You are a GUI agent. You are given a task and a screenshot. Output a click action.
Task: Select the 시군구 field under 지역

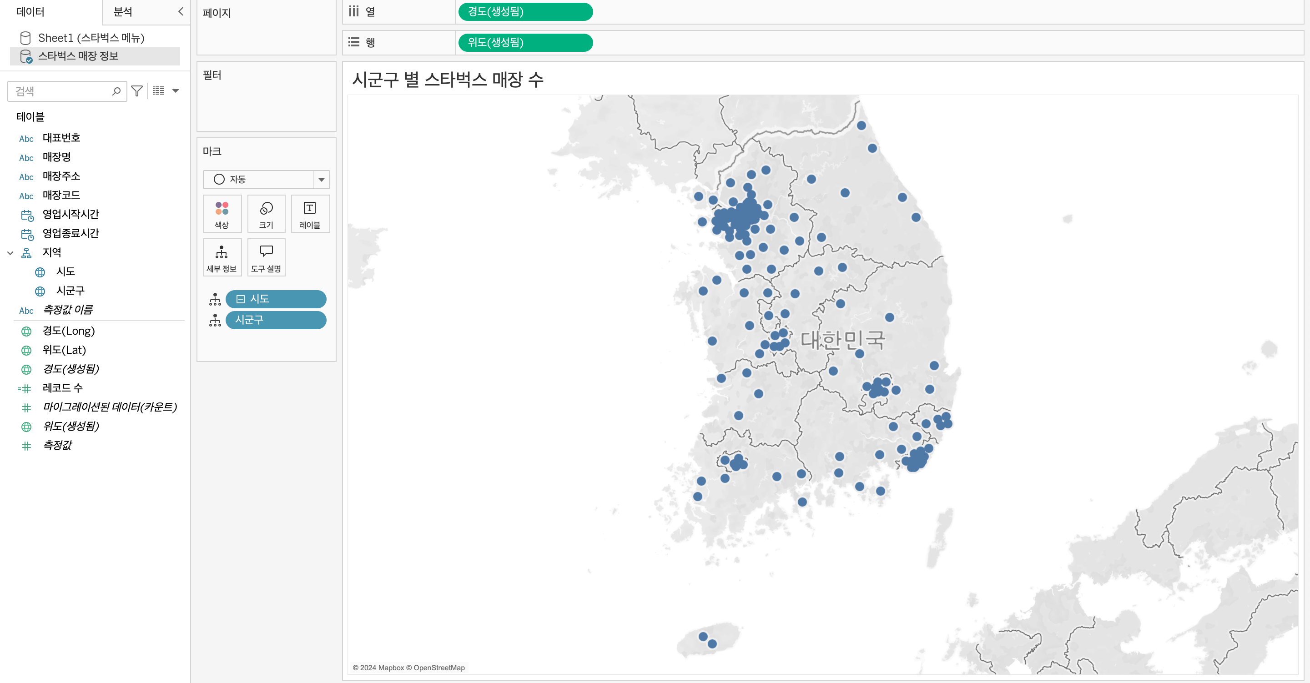point(70,291)
